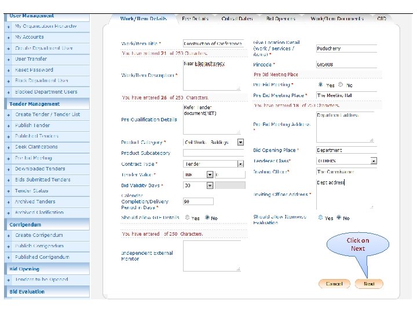Click the Independent External Monitor text area
This screenshot has width=417, height=312.
pos(212,256)
